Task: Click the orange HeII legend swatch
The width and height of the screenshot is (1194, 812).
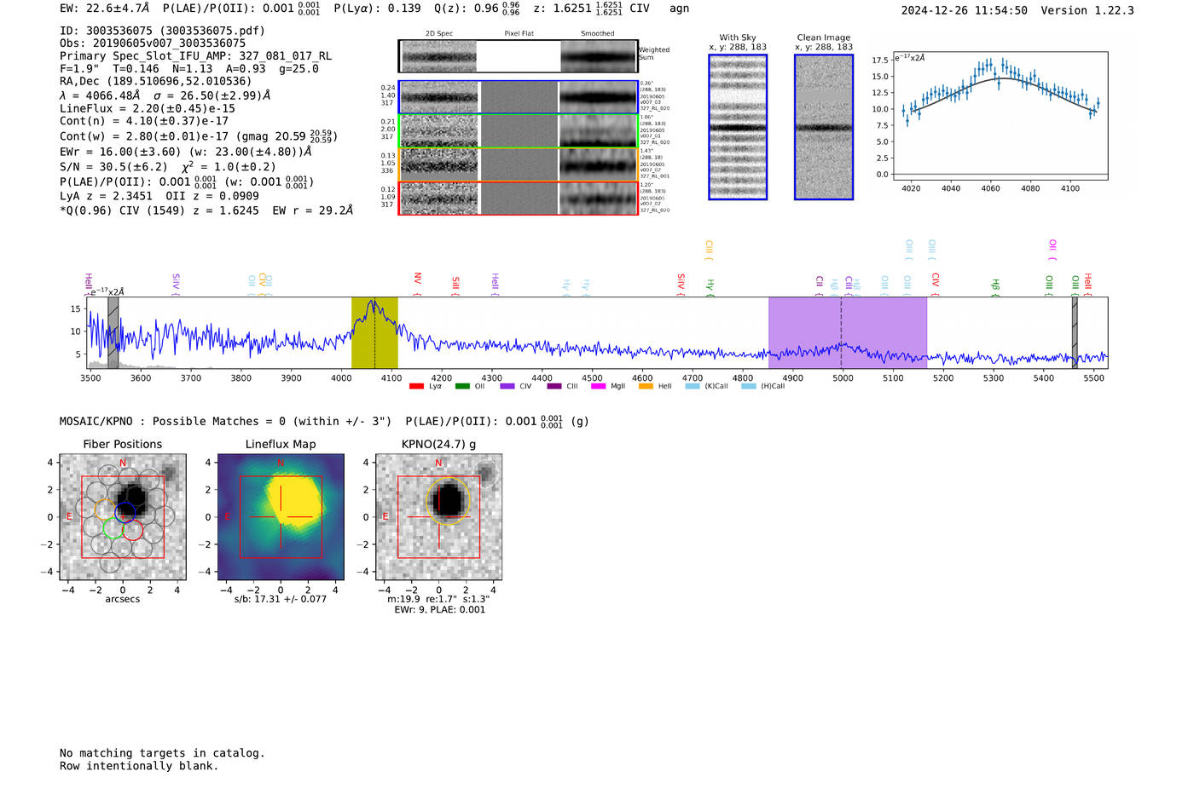Action: (646, 386)
